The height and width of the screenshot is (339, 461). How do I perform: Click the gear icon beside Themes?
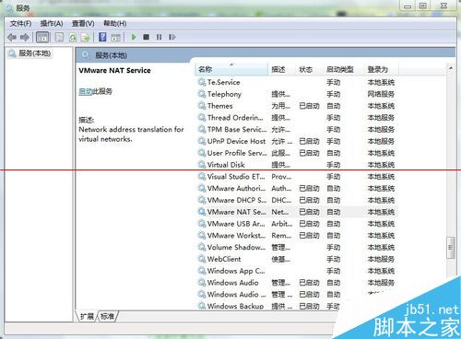[202, 106]
